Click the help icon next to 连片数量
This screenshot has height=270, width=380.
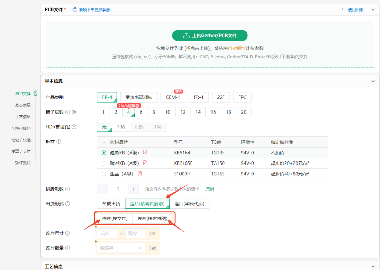pyautogui.click(x=68, y=248)
